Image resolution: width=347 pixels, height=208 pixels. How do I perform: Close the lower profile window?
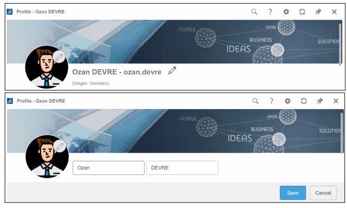pyautogui.click(x=336, y=101)
